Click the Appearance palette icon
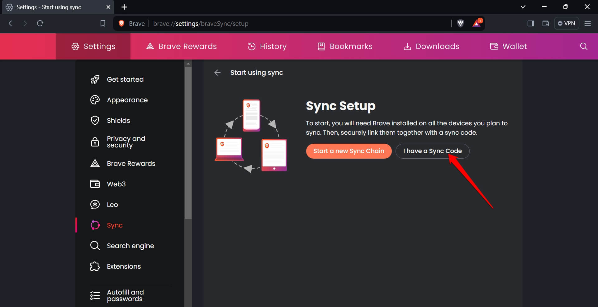 (95, 100)
